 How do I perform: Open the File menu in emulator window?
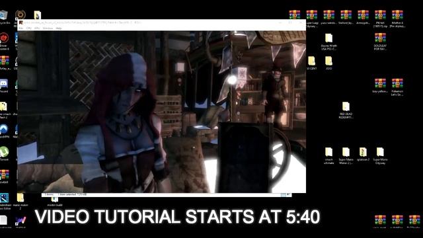[x=20, y=28]
